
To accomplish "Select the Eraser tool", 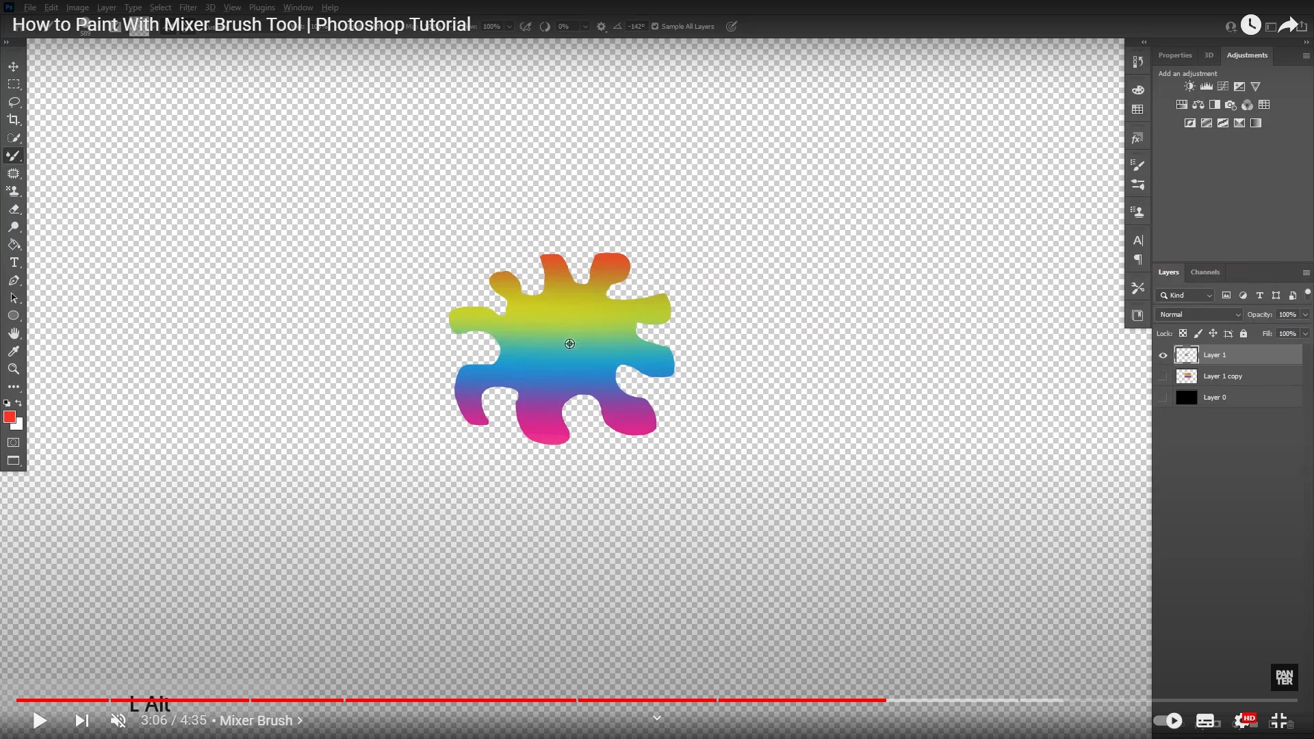I will click(13, 209).
